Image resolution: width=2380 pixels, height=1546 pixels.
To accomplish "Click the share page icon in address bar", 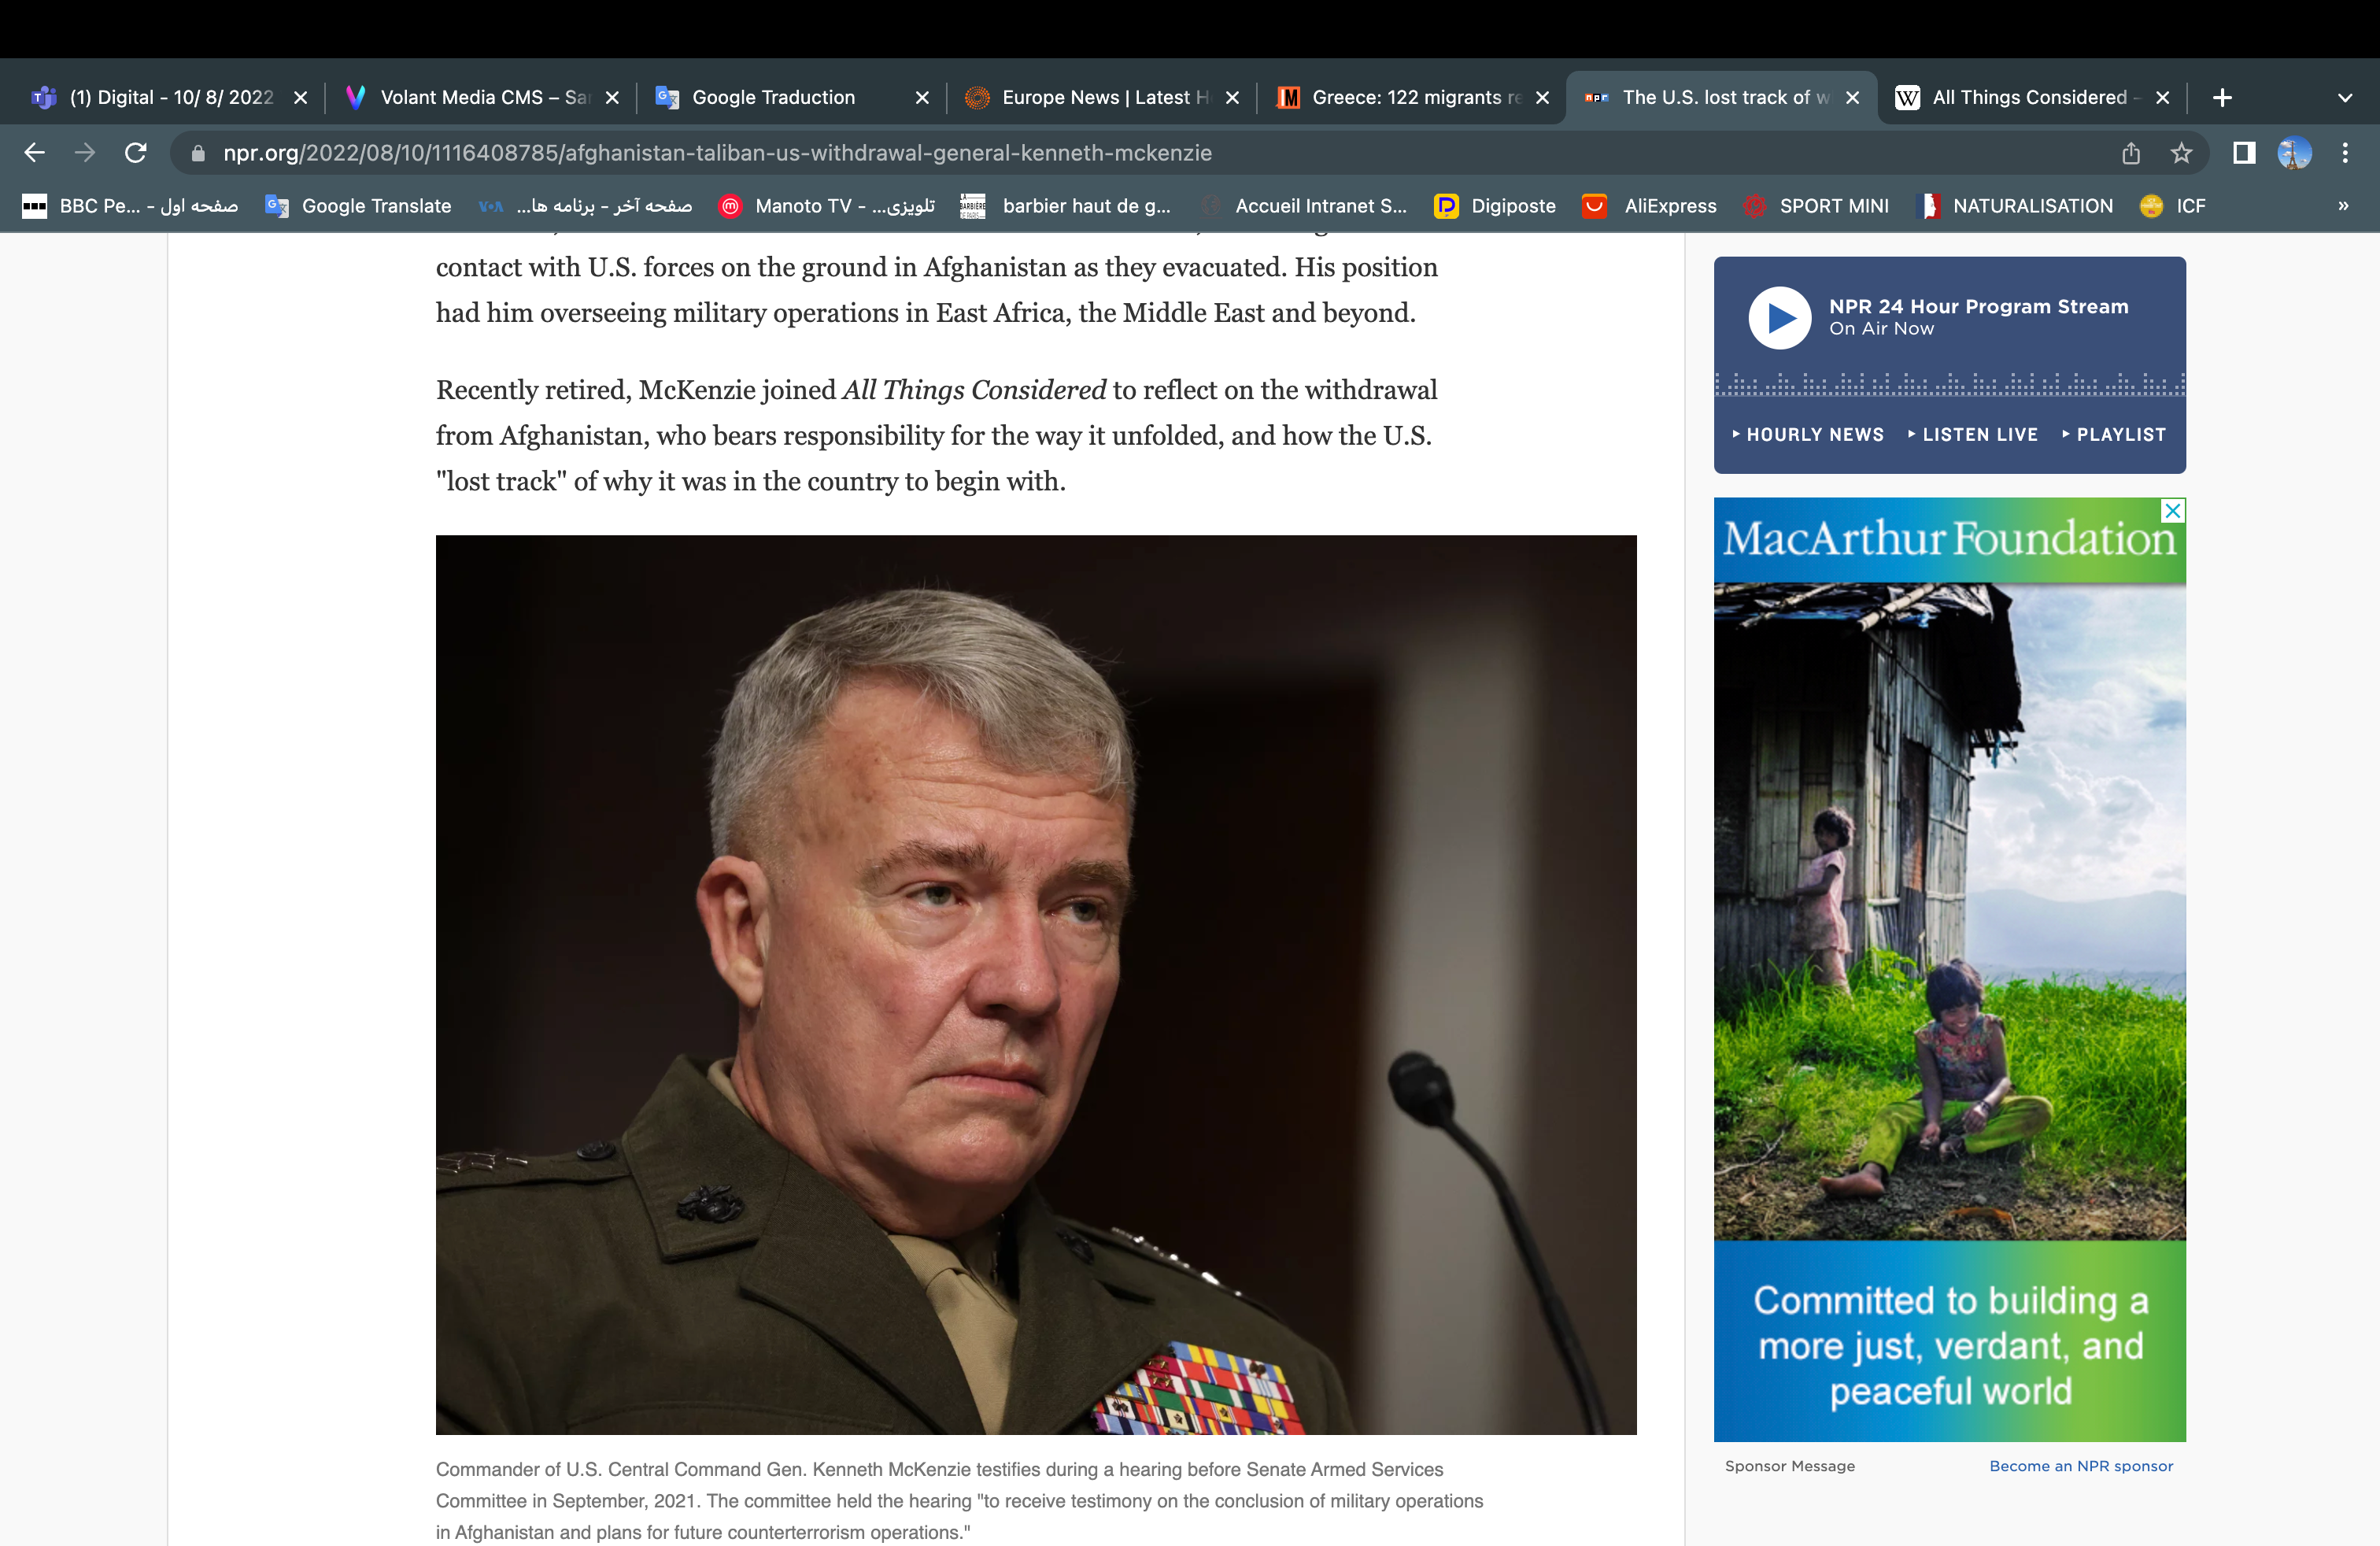I will tap(2131, 153).
